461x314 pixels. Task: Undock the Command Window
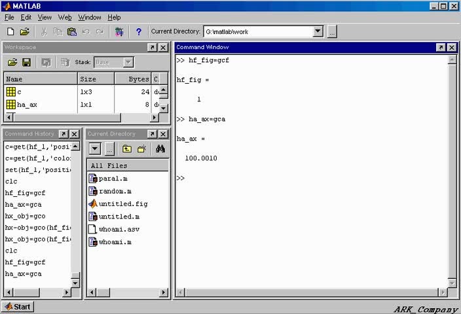point(441,47)
